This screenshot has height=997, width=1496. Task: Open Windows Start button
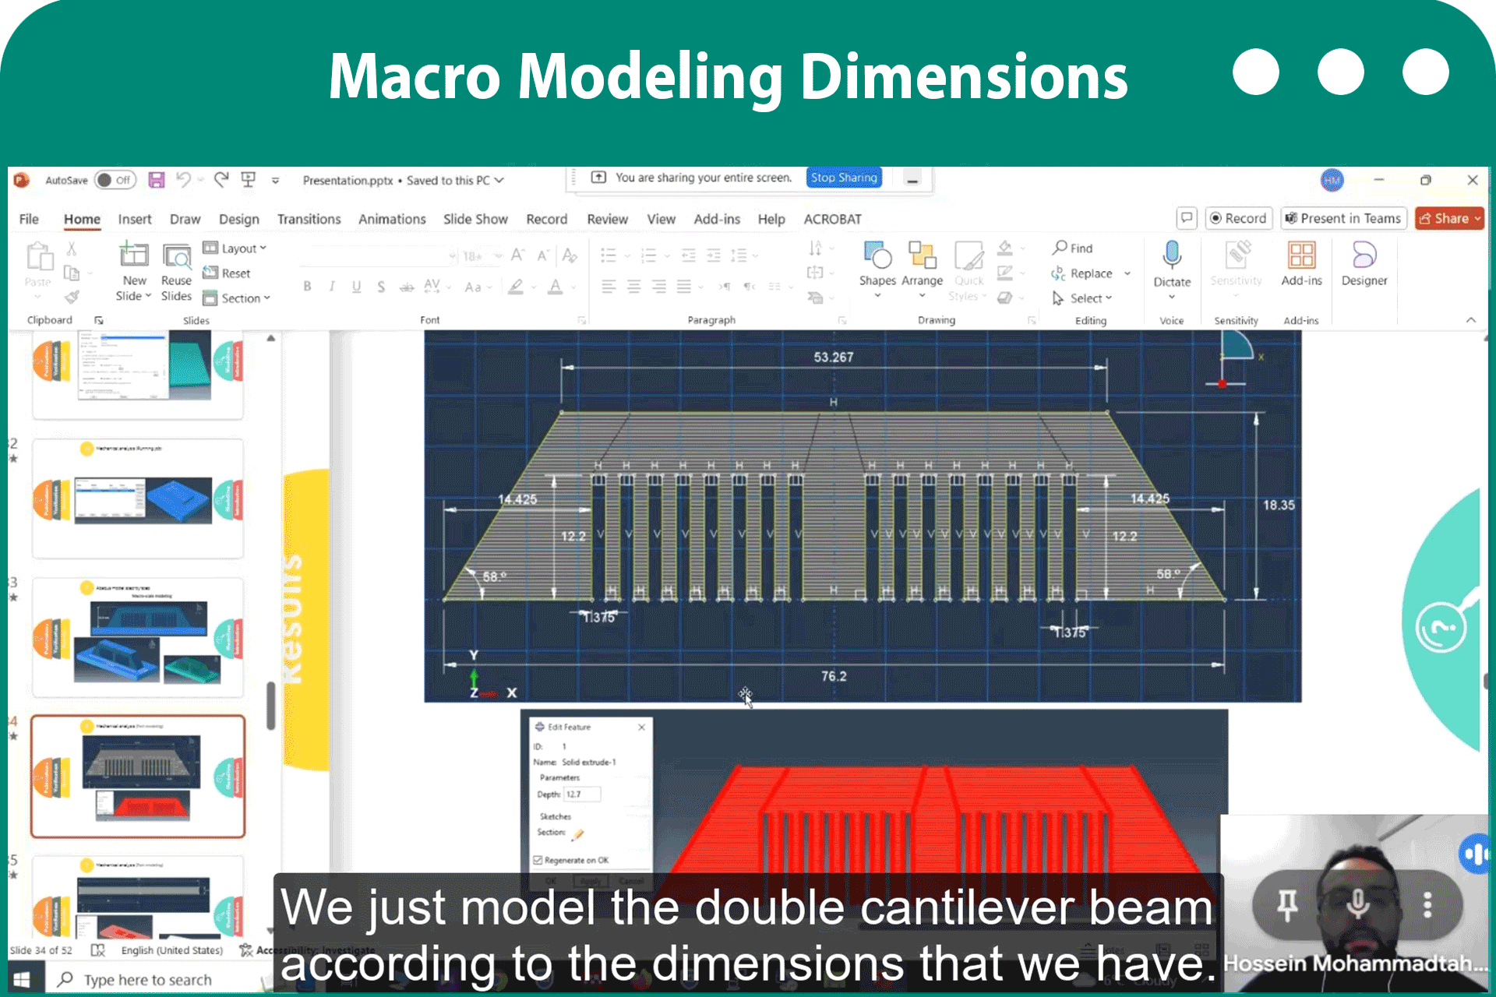click(x=22, y=979)
